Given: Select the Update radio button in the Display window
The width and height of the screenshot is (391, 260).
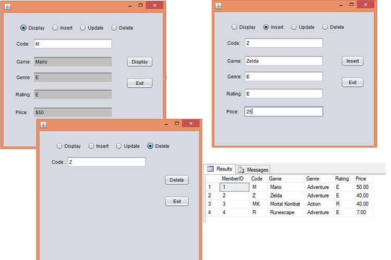Looking at the screenshot, I should pos(82,28).
